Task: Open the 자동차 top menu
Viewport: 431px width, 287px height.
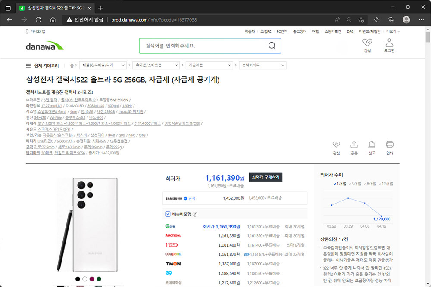Action: pos(250,31)
